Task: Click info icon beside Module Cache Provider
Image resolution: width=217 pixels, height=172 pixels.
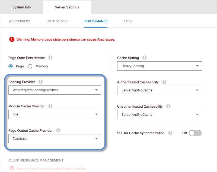Action: click(x=50, y=106)
